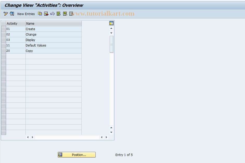Toggle Display/Change mode pencil icon
Viewport: 245px width, 163px height.
pyautogui.click(x=6, y=14)
